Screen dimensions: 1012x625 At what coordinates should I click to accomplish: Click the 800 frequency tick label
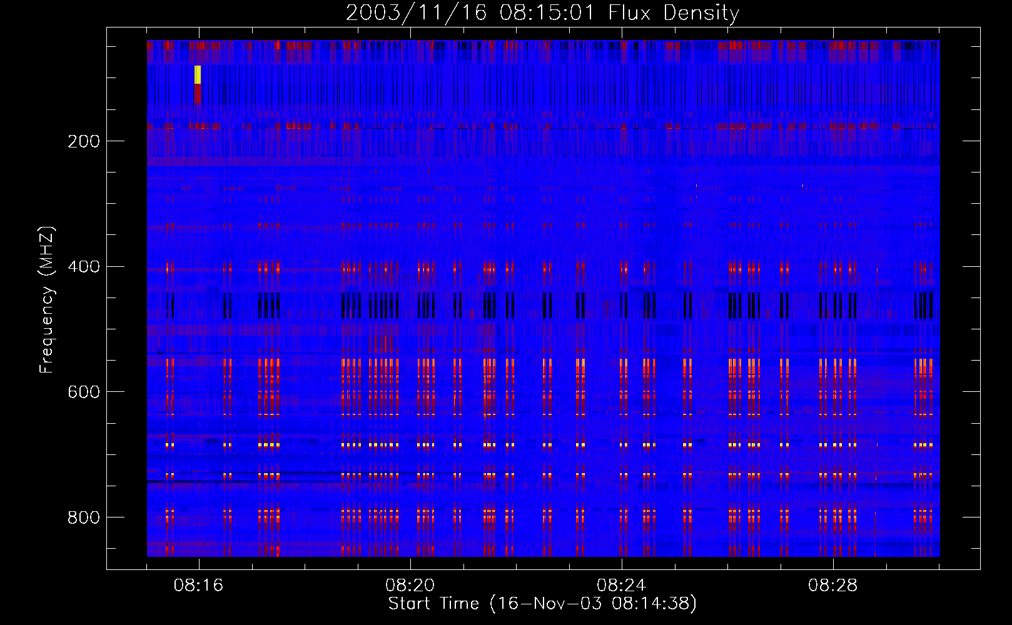84,517
